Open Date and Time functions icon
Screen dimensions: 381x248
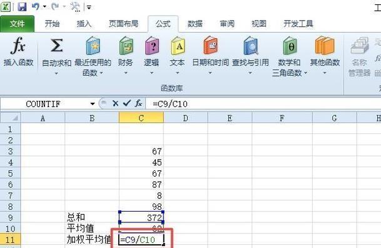coord(210,46)
